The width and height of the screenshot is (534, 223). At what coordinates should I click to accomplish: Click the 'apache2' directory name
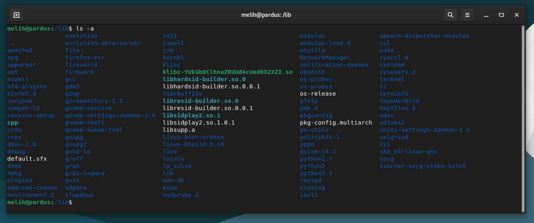20,50
